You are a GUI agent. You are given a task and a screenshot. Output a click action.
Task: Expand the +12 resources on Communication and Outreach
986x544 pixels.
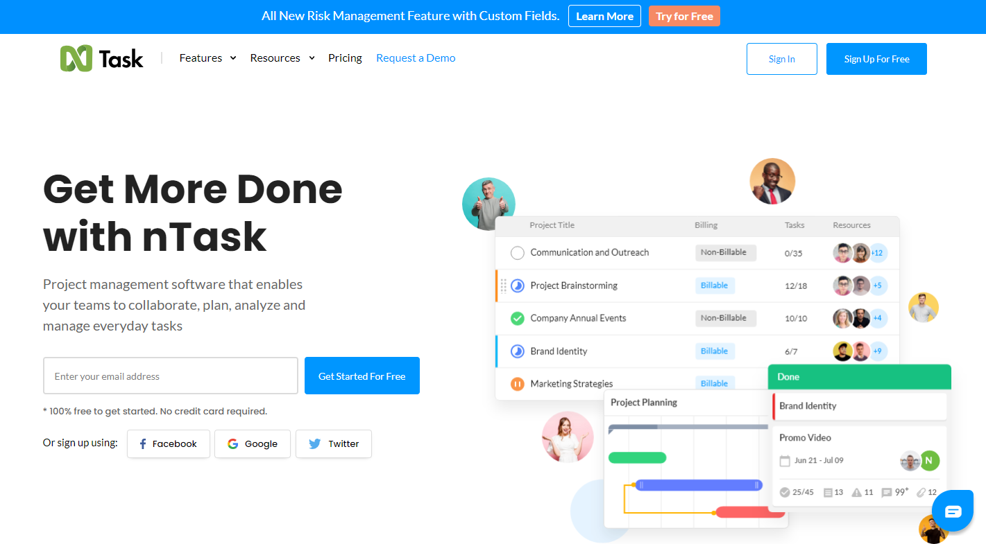click(877, 253)
